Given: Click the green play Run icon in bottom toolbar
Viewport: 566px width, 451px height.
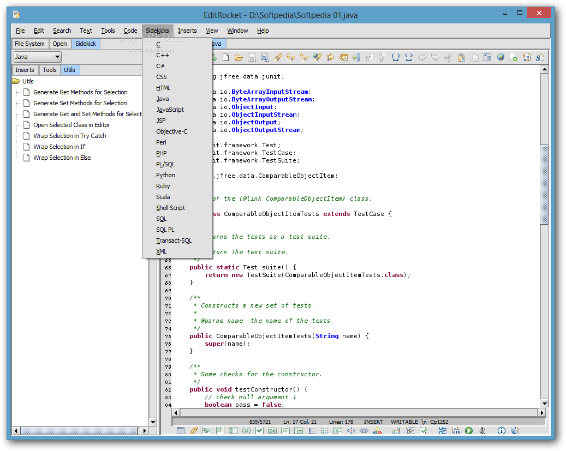Looking at the screenshot, I should [469, 430].
